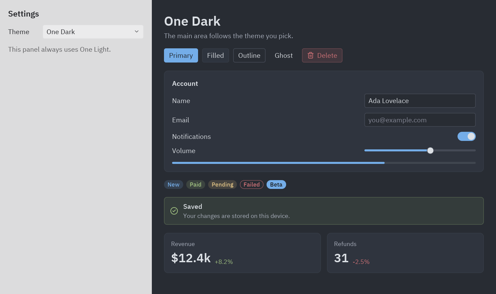Click the Pending badge
The image size is (496, 294).
(222, 185)
